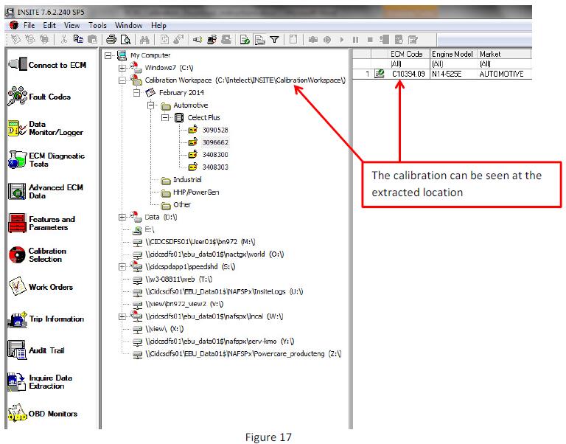Collapse the Calibration Workspace node

(122, 80)
